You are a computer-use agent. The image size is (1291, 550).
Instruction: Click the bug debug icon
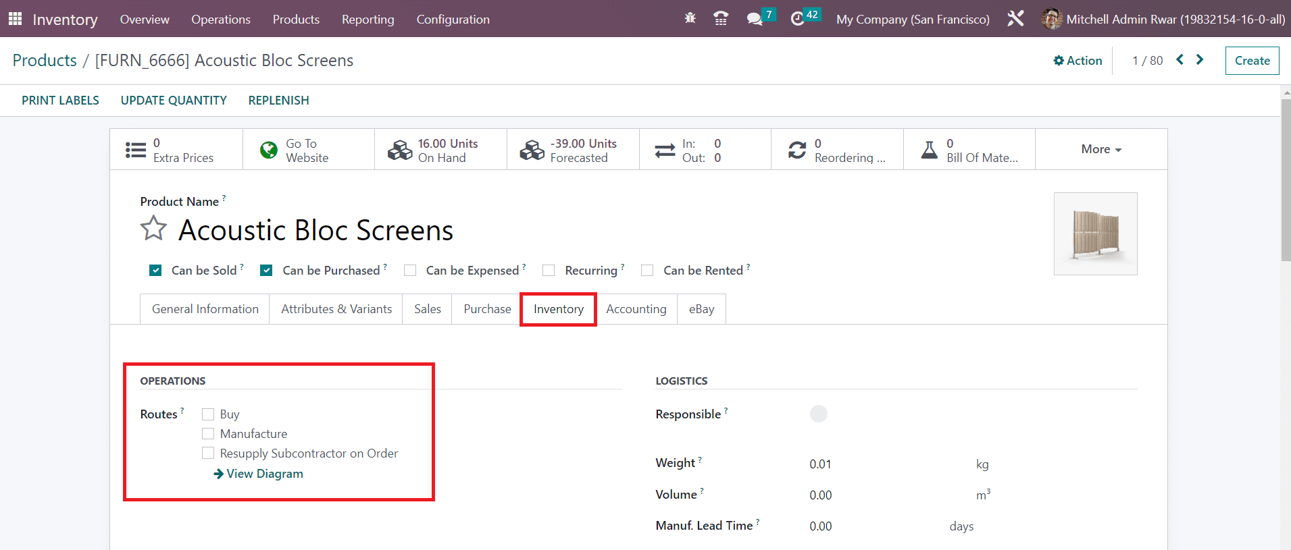(690, 19)
